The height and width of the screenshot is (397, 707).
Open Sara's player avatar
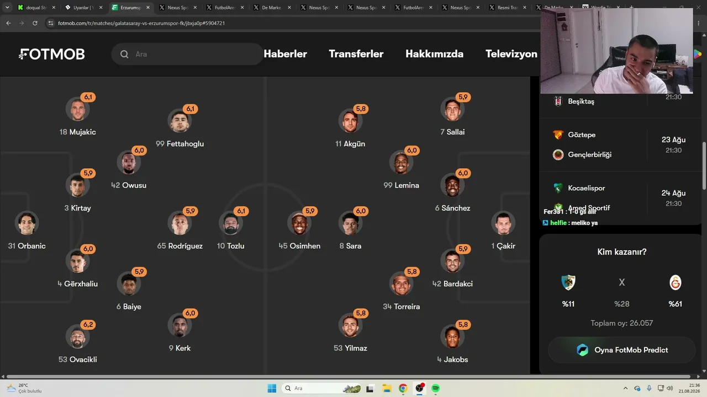[350, 223]
